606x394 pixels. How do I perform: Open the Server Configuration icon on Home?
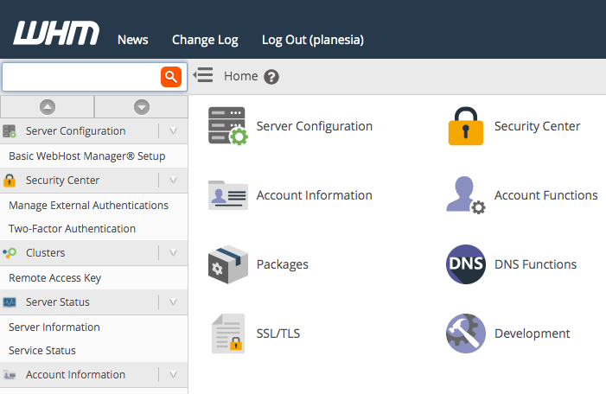point(228,126)
